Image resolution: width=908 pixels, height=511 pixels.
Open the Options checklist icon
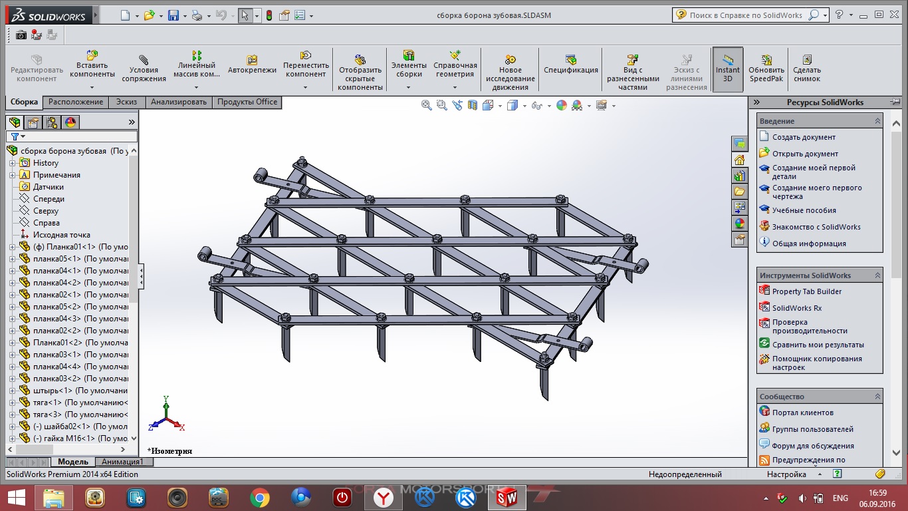(300, 15)
